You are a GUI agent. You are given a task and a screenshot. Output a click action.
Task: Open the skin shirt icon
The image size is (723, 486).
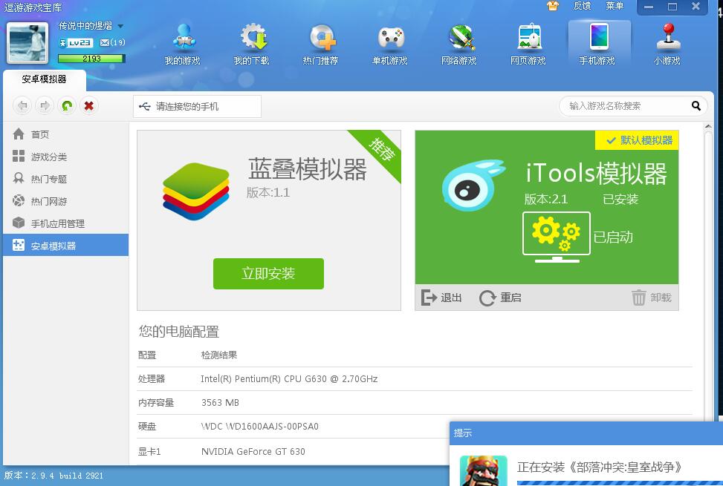[x=552, y=6]
